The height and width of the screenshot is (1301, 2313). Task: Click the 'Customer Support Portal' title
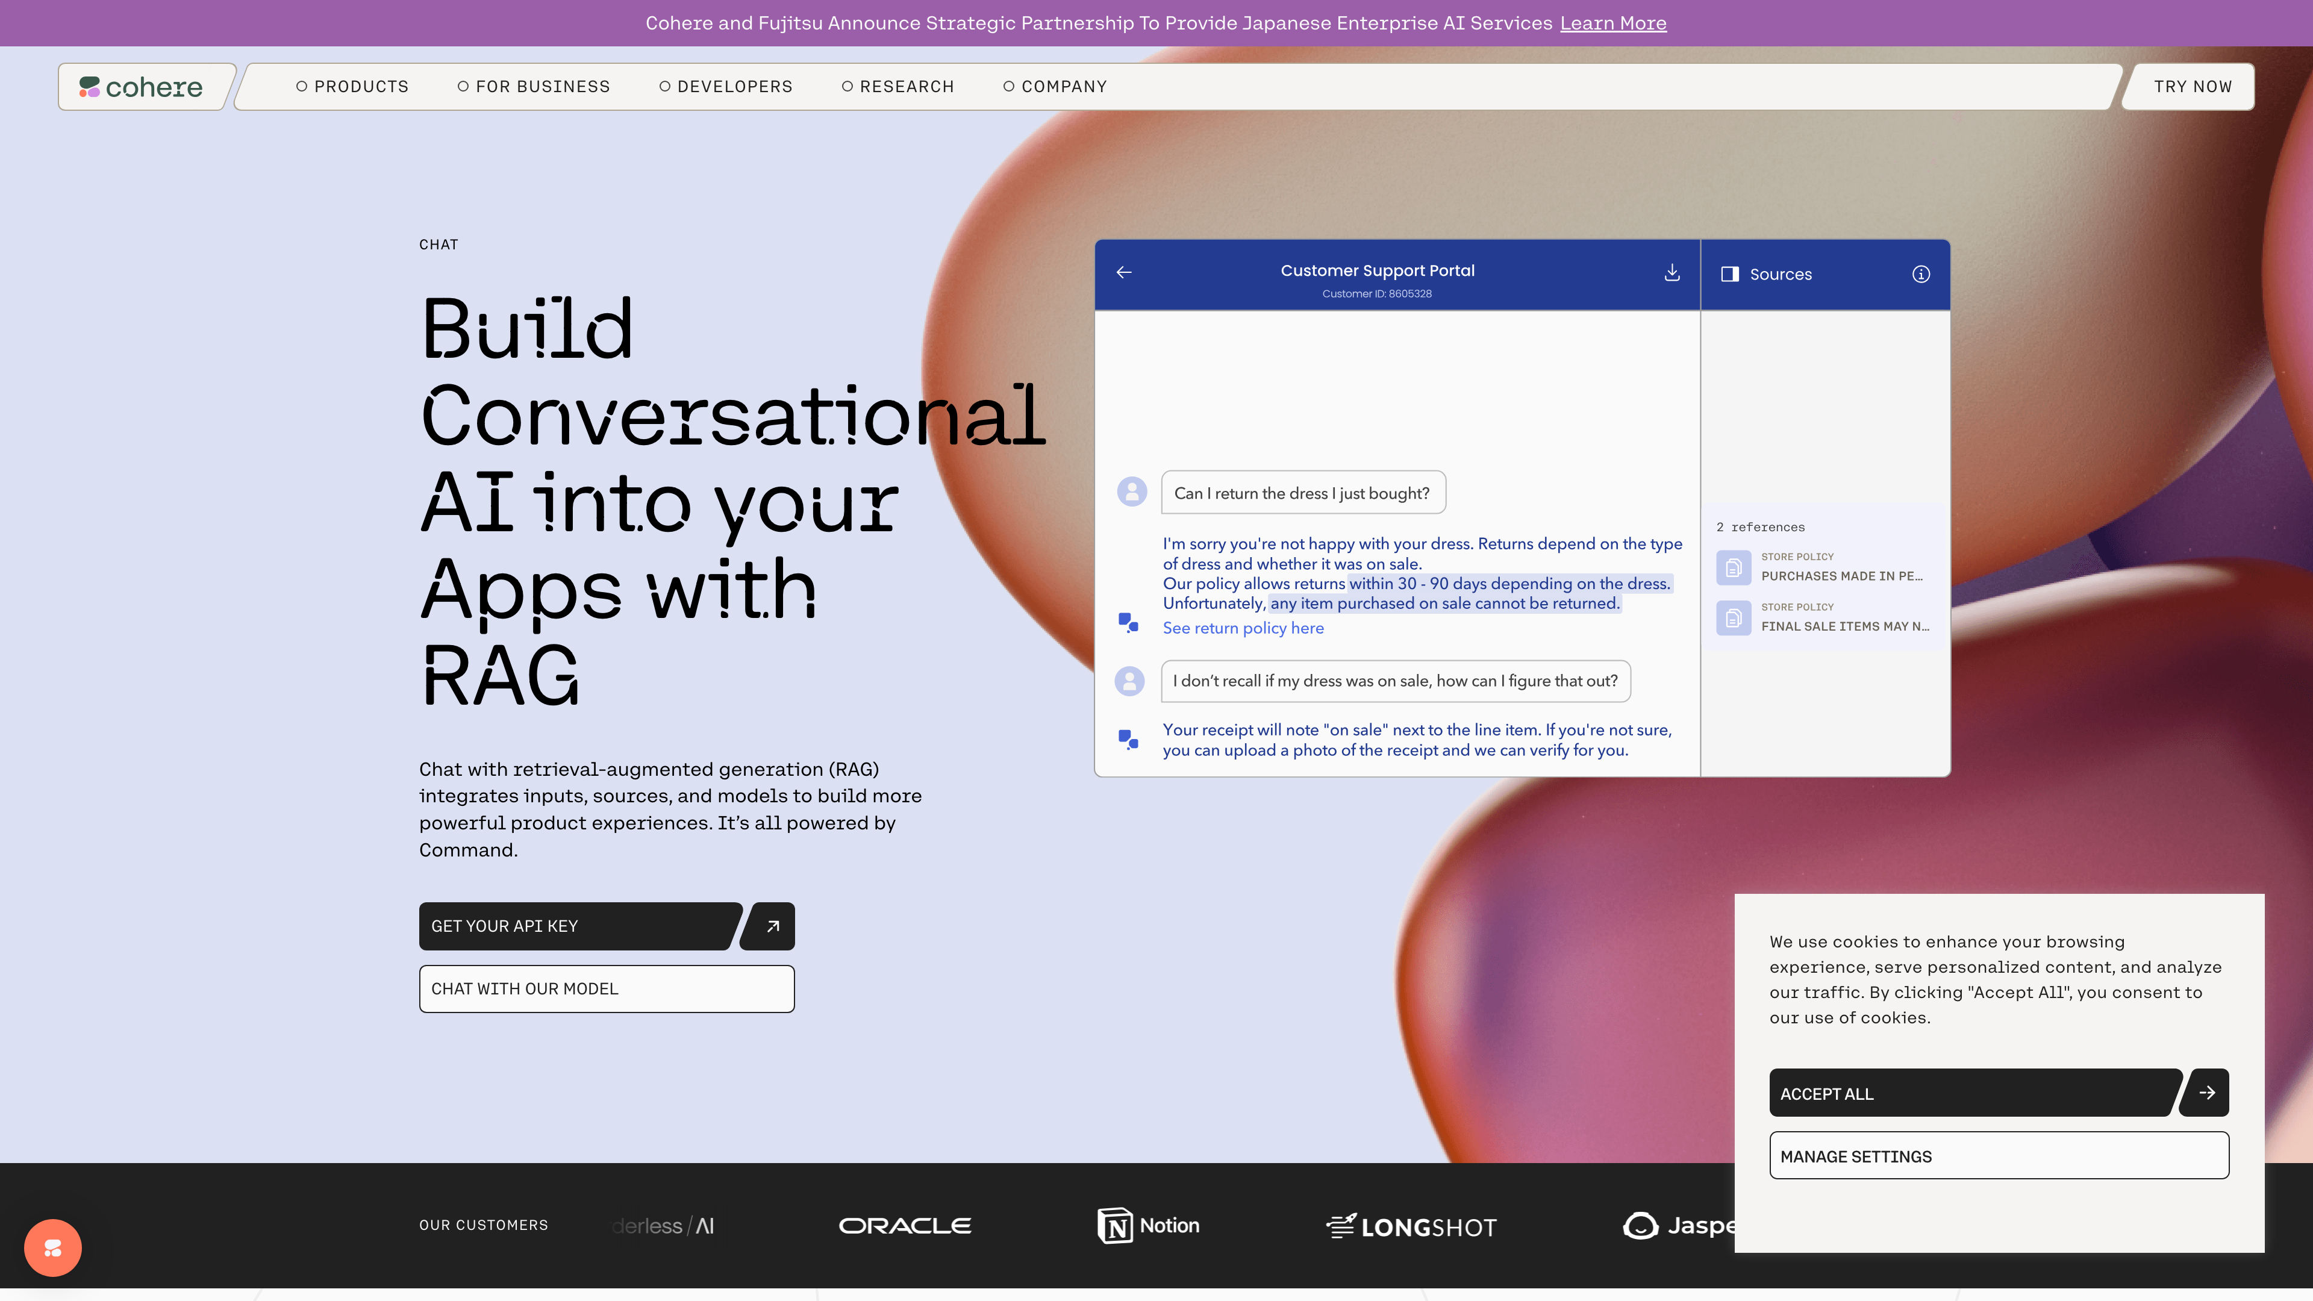(1378, 270)
